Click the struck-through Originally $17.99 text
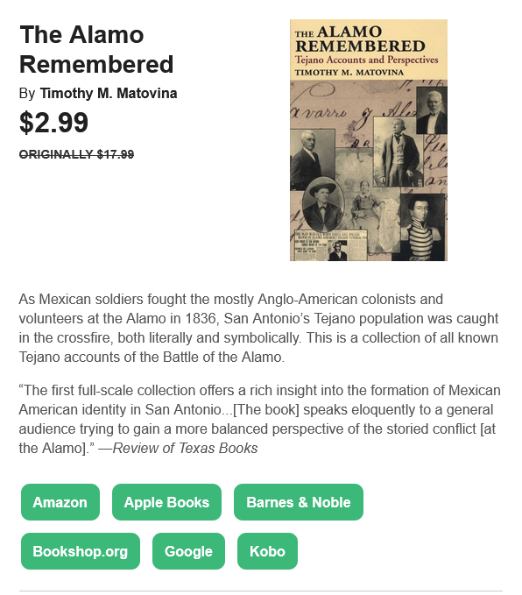The width and height of the screenshot is (522, 595). 76,154
